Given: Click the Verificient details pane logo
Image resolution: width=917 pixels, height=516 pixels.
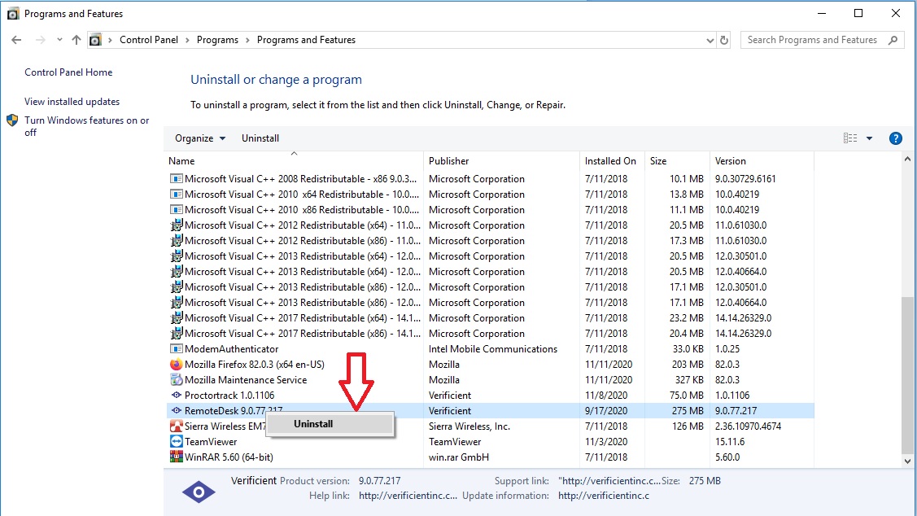Looking at the screenshot, I should (x=199, y=492).
